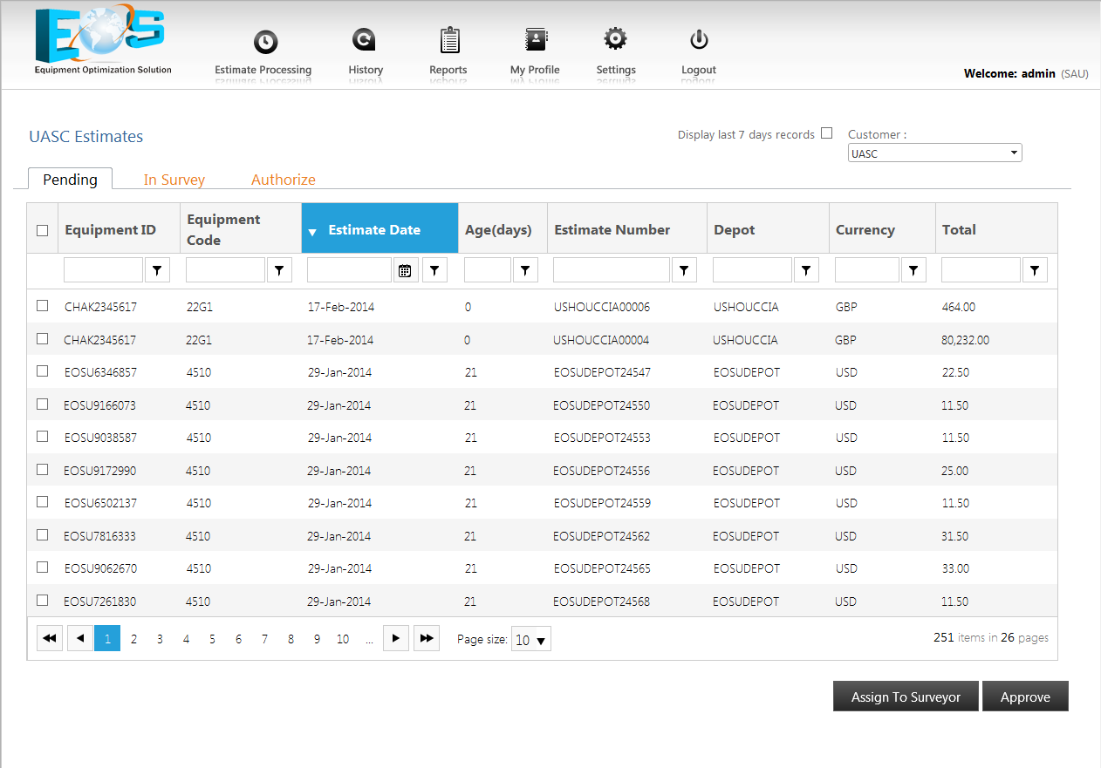Select the History icon
Viewport: 1101px width, 768px height.
pos(365,39)
